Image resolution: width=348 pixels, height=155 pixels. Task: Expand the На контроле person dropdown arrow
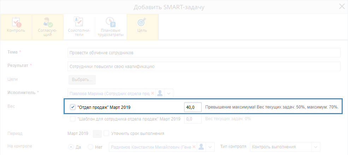[x=210, y=147]
